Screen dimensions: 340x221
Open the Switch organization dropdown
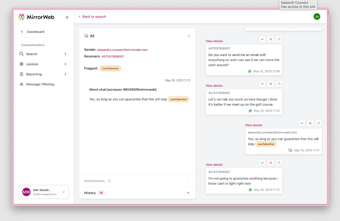click(x=63, y=192)
